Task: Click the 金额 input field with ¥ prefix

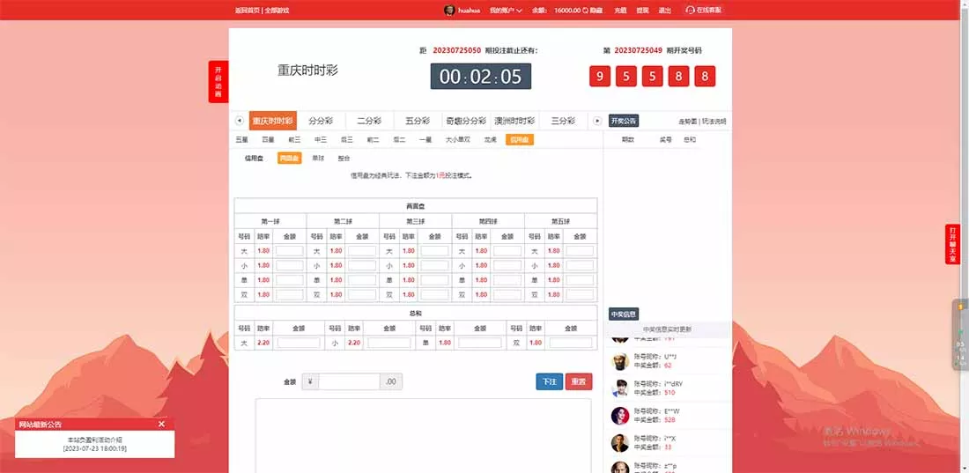Action: [x=349, y=381]
